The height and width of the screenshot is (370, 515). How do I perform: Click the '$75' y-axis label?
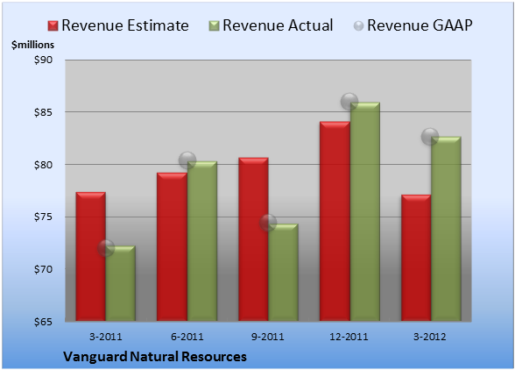point(43,217)
